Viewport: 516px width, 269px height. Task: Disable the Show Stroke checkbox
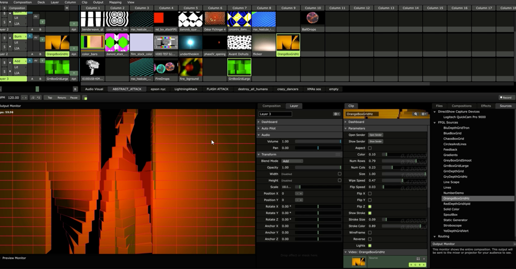click(x=369, y=213)
